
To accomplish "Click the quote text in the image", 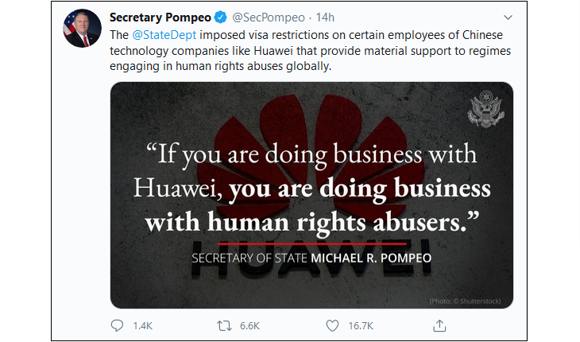I will (x=311, y=188).
